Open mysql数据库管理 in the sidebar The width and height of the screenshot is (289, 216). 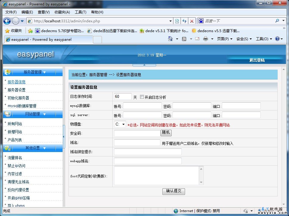[x=22, y=106]
